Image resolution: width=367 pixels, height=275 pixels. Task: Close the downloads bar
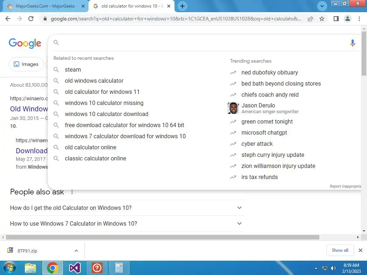[x=361, y=250]
